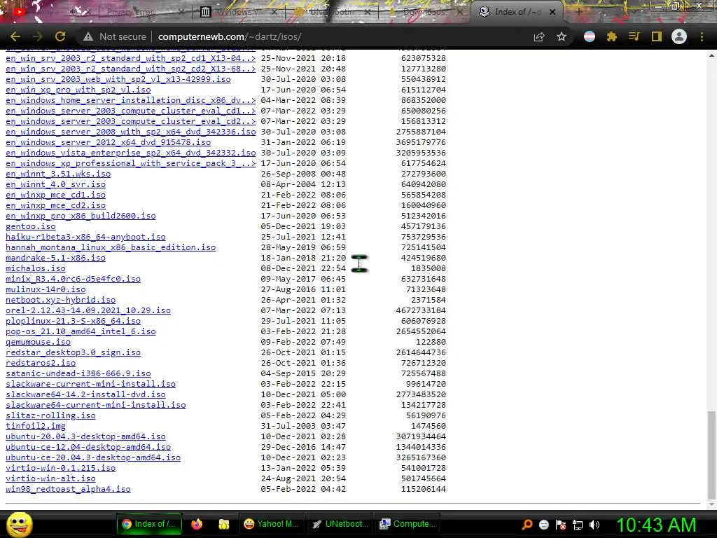Open the network tray icon
Image resolution: width=717 pixels, height=538 pixels.
[x=578, y=525]
